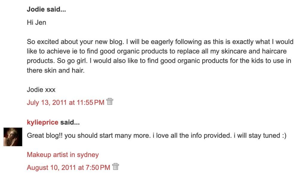
Task: Click 'said...' after the kylieprice name
Action: pos(70,123)
